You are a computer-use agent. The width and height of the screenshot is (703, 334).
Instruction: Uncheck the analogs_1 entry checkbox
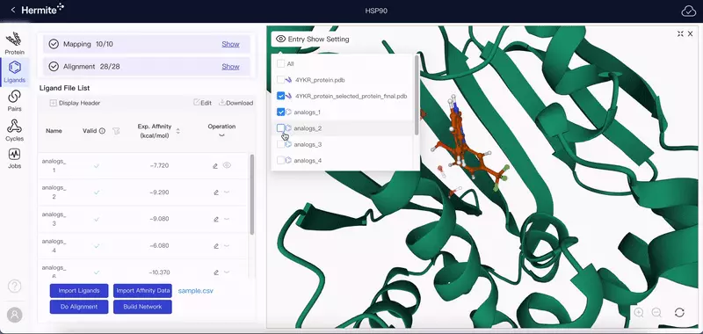(x=280, y=113)
